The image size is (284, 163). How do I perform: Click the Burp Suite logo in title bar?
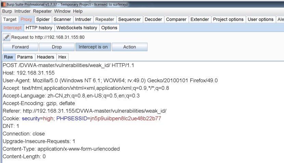(4, 4)
